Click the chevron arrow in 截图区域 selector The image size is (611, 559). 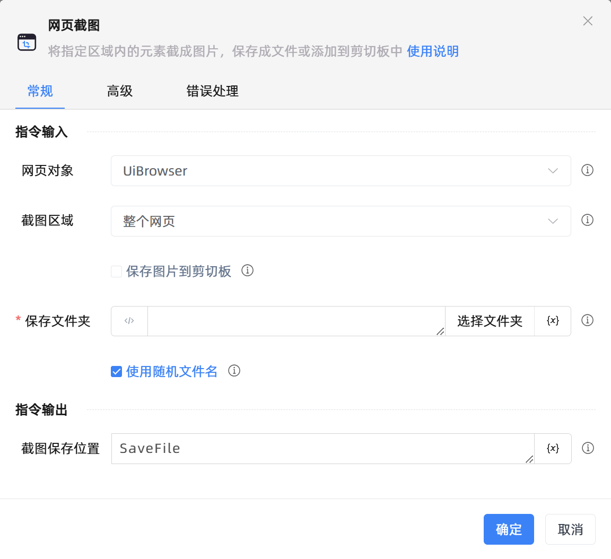[x=553, y=221]
